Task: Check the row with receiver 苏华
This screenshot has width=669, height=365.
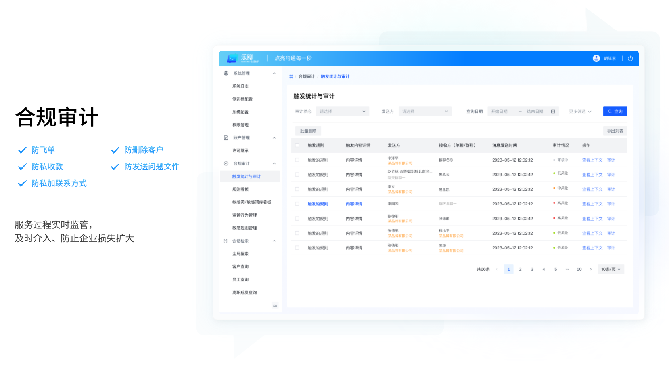Action: click(x=297, y=248)
